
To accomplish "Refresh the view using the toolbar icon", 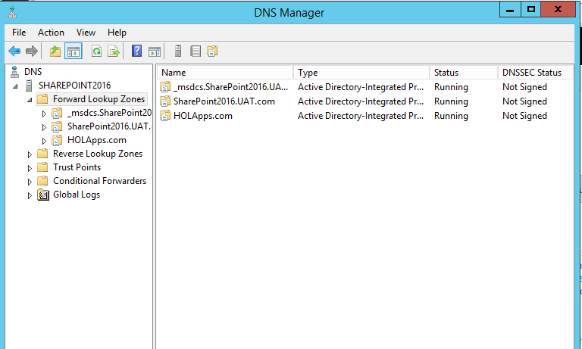I will (x=96, y=51).
